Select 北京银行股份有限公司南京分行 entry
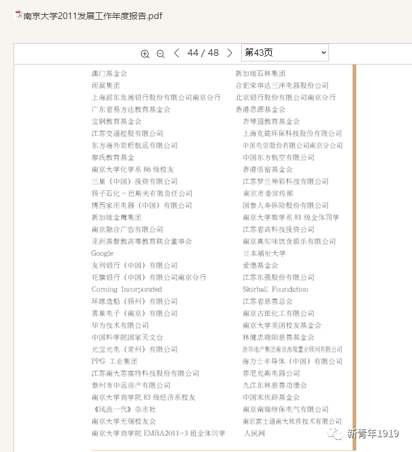 (285, 97)
